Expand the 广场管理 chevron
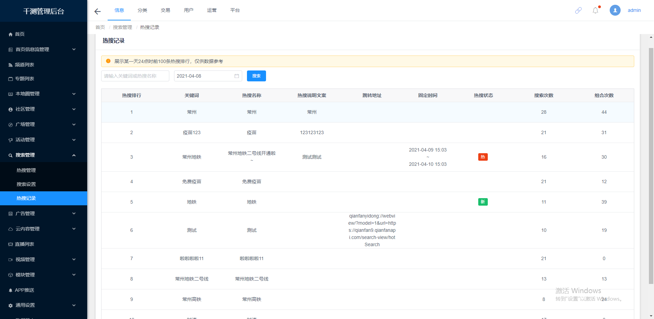The image size is (654, 319). (x=74, y=124)
